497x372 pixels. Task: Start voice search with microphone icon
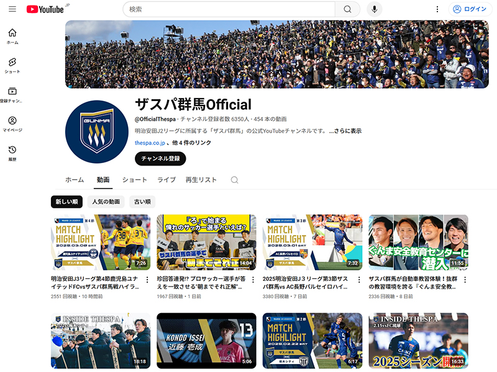point(375,9)
